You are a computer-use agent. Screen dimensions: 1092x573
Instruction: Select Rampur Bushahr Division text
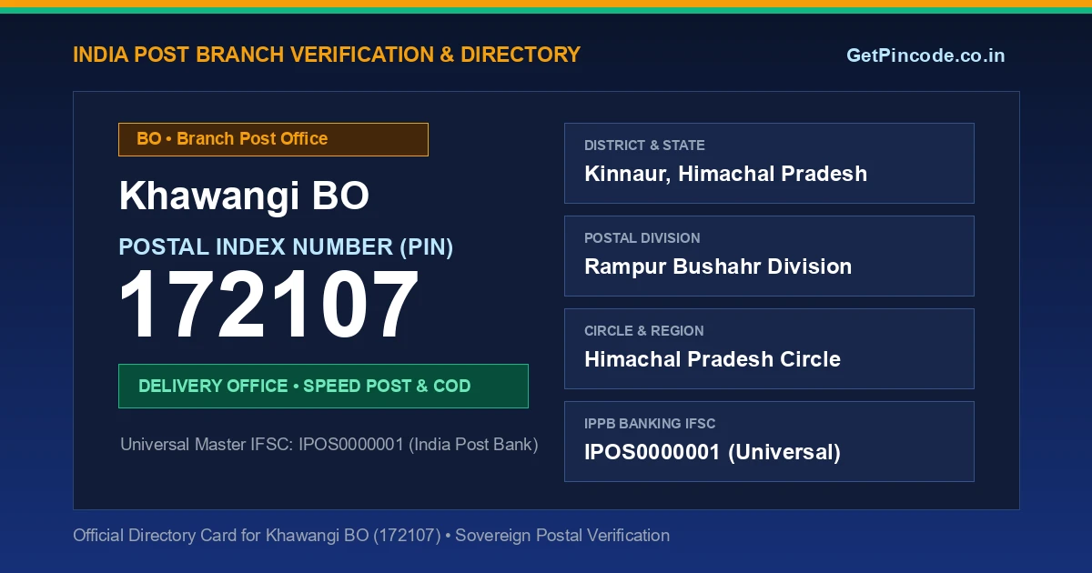tap(718, 266)
